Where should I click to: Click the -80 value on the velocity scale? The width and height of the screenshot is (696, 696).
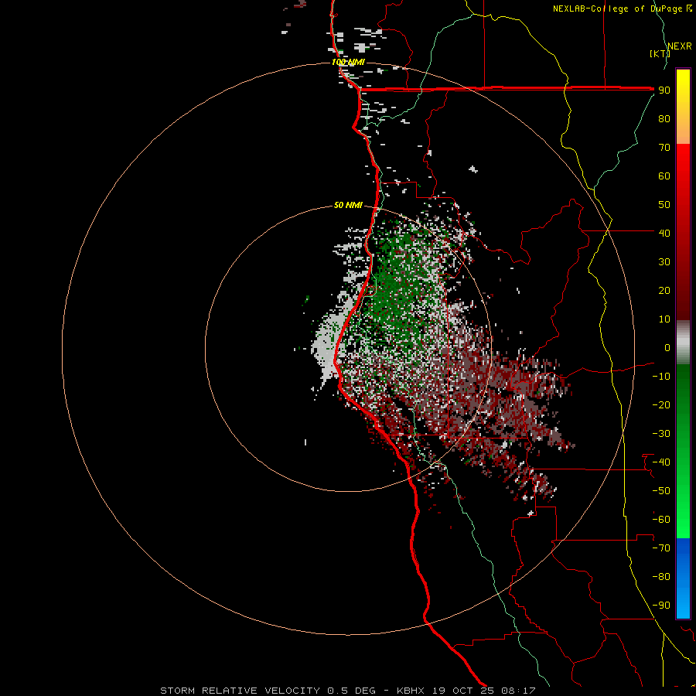click(661, 577)
